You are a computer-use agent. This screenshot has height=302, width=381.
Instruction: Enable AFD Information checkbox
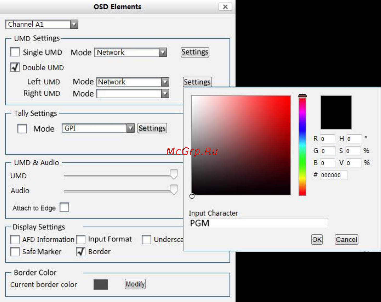pyautogui.click(x=15, y=239)
